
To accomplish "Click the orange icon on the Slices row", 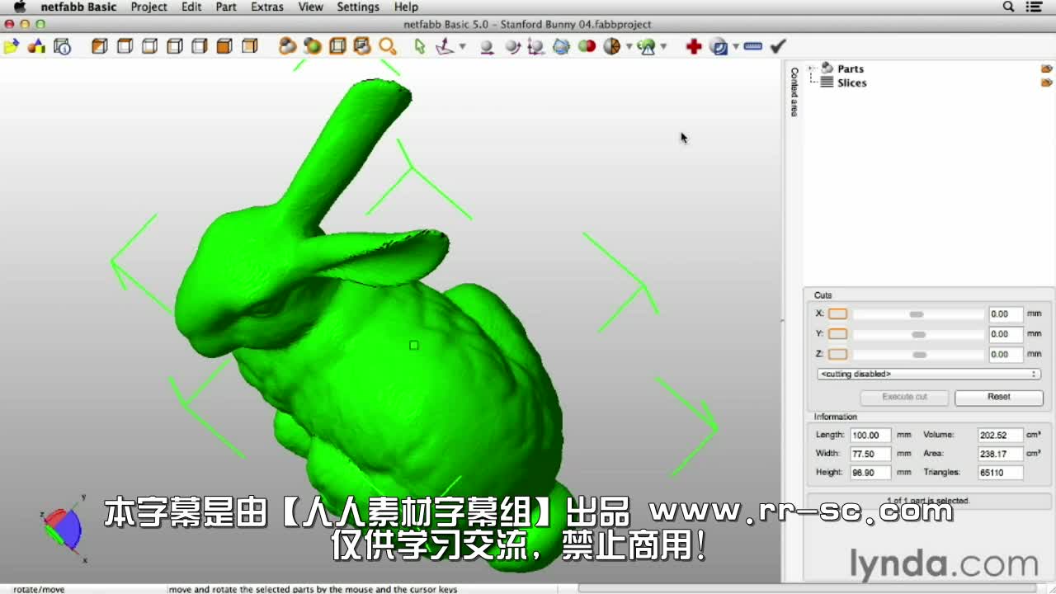I will pos(1046,82).
